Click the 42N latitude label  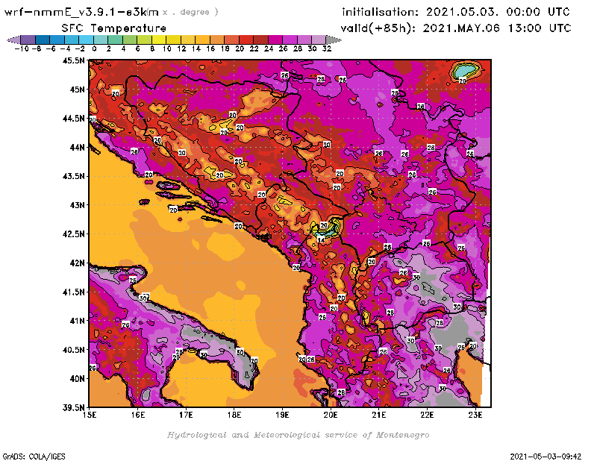(77, 263)
